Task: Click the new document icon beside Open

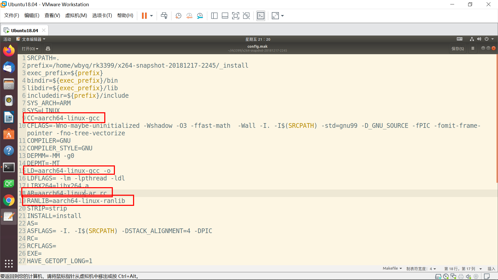Action: (48, 48)
